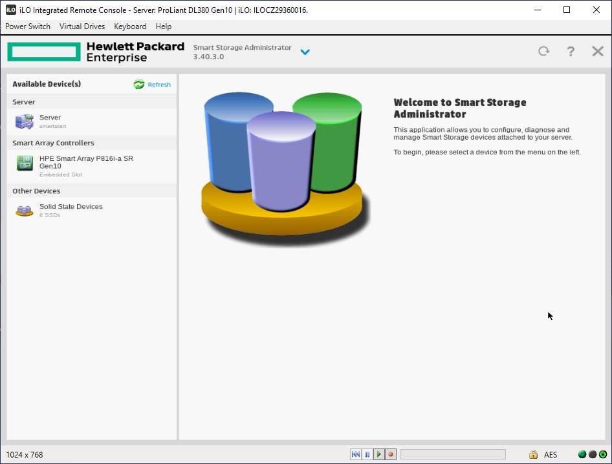Select HPE Smart Array P816i-a SR Gen10
The height and width of the screenshot is (464, 612).
tap(86, 162)
